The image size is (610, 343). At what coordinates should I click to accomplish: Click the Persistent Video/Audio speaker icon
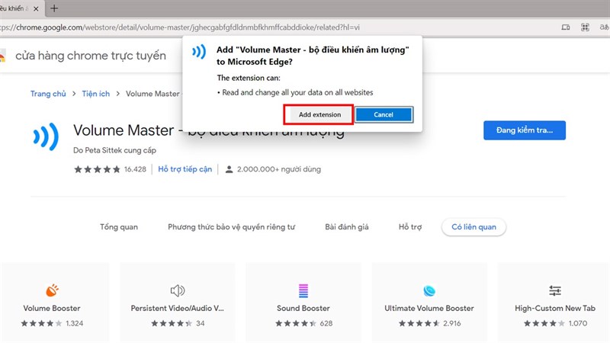tap(178, 290)
